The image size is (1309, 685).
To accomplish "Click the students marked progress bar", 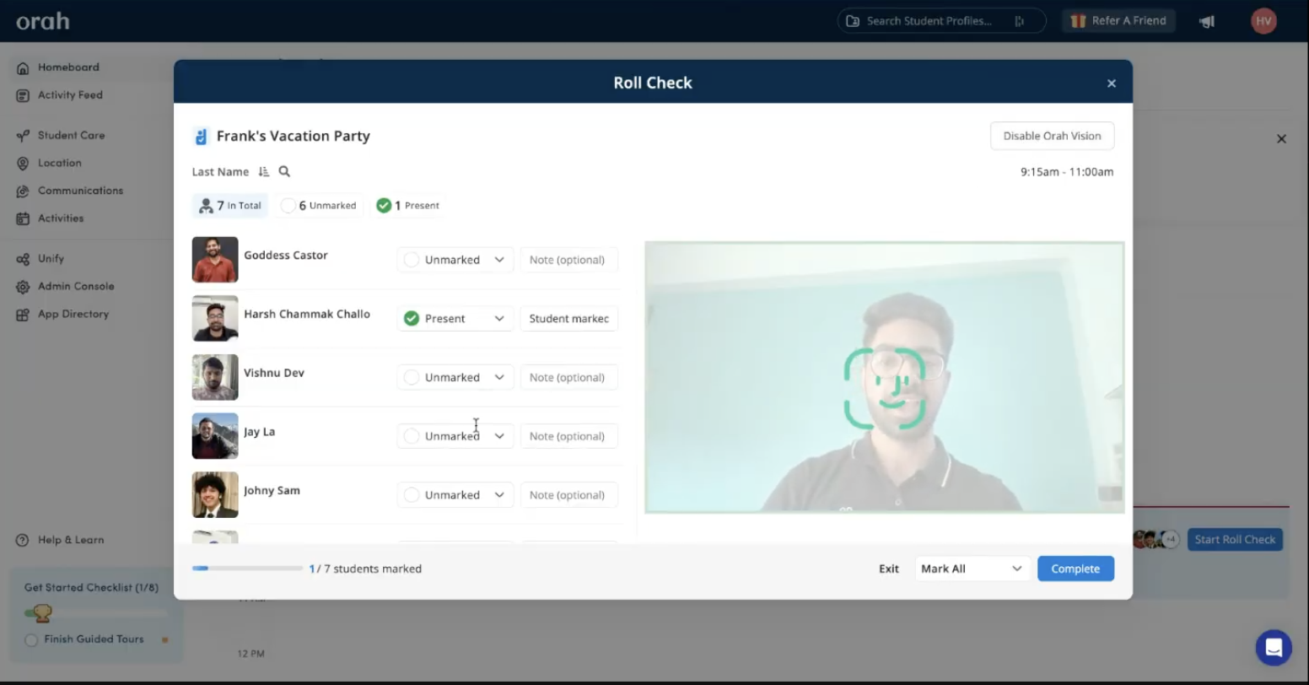I will click(247, 569).
